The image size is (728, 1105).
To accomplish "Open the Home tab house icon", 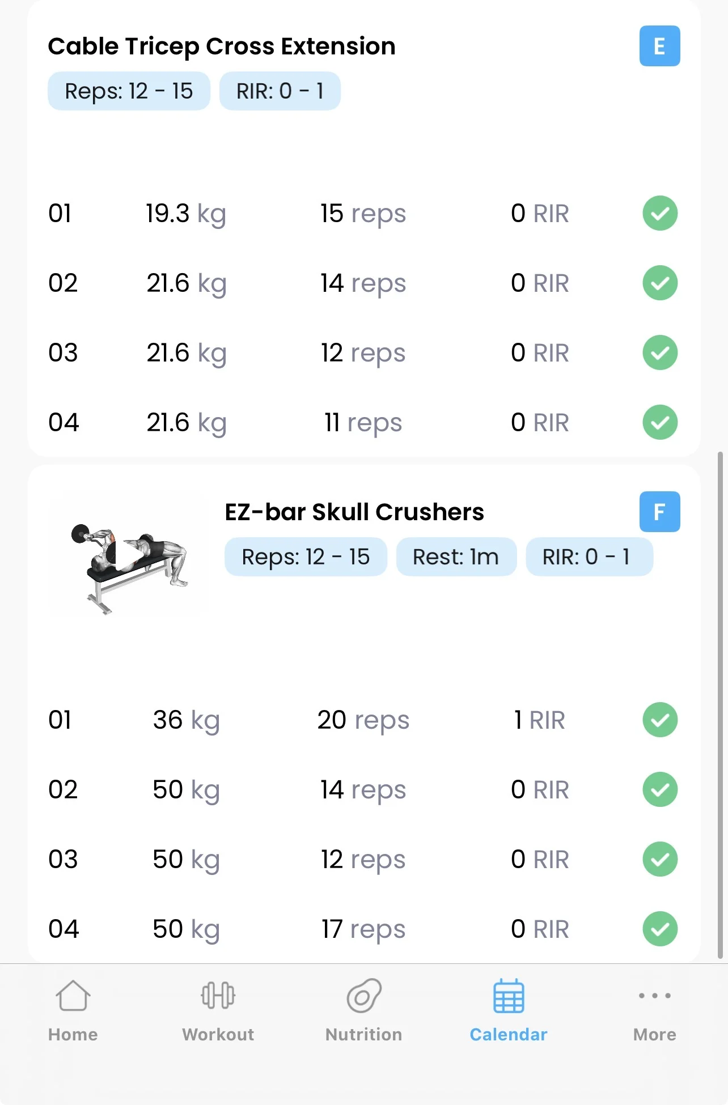I will (x=73, y=996).
